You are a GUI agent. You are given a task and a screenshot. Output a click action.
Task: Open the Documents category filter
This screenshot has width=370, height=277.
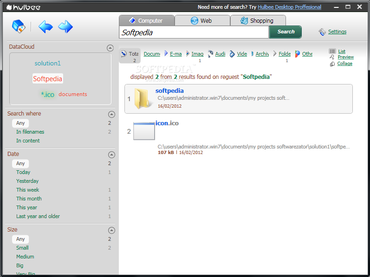(x=152, y=54)
